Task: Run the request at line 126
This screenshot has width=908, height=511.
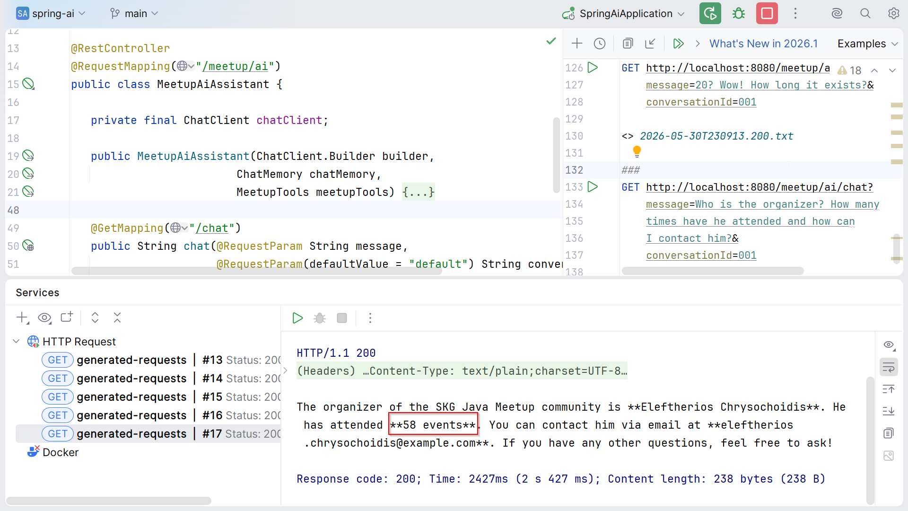Action: 593,68
